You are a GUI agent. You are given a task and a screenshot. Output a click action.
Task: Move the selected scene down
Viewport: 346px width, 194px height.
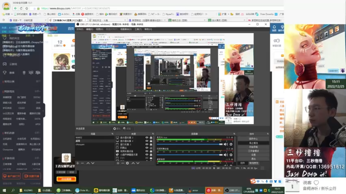coord(93,163)
